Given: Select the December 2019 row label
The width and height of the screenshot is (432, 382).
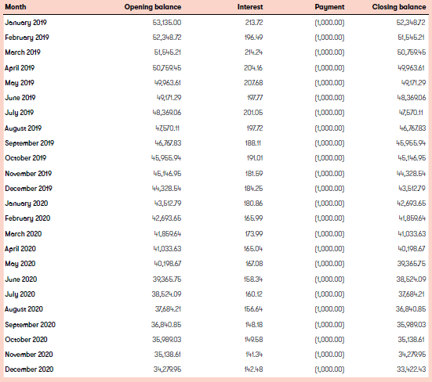Looking at the screenshot, I should [29, 189].
